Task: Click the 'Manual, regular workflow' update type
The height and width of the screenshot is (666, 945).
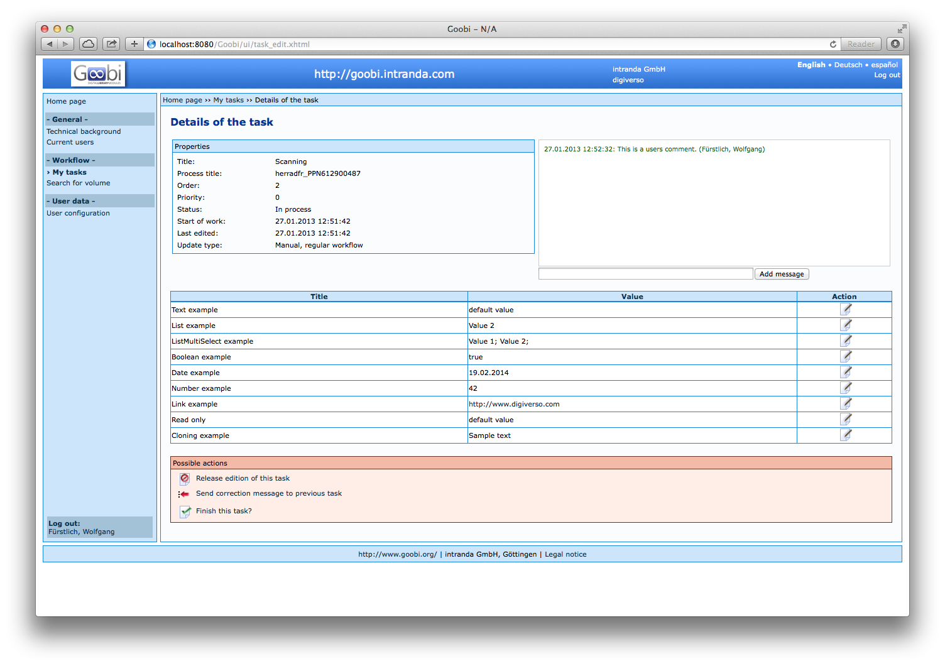Action: tap(319, 245)
